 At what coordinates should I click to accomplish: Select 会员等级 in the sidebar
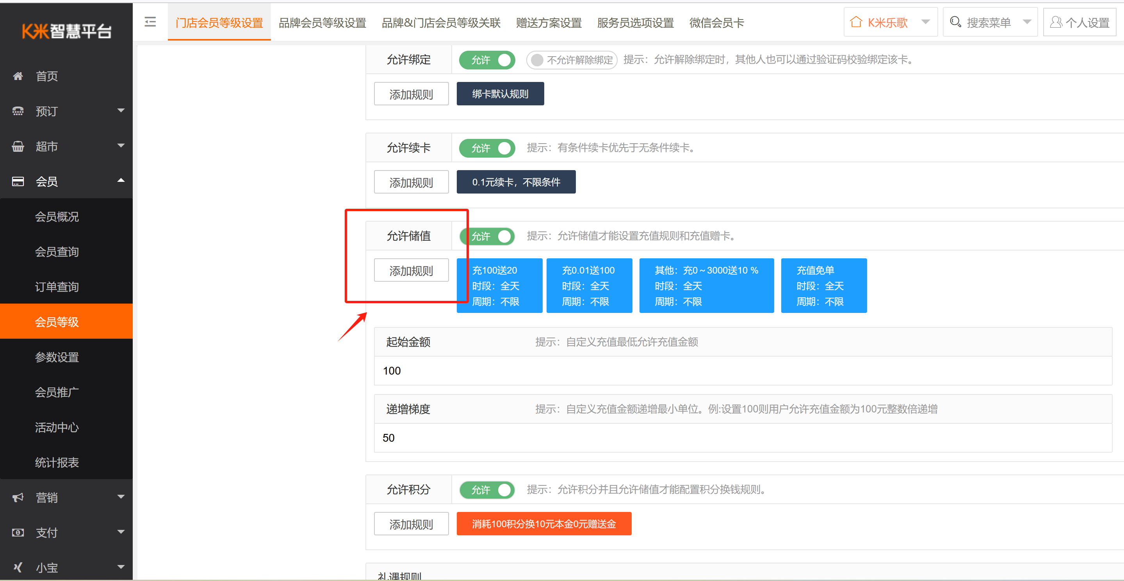pos(66,322)
